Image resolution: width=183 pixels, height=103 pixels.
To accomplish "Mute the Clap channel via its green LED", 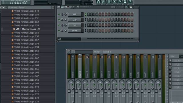I will 59,20.
